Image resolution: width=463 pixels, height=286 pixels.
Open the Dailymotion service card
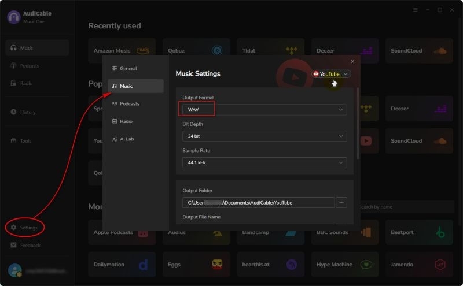tap(122, 265)
